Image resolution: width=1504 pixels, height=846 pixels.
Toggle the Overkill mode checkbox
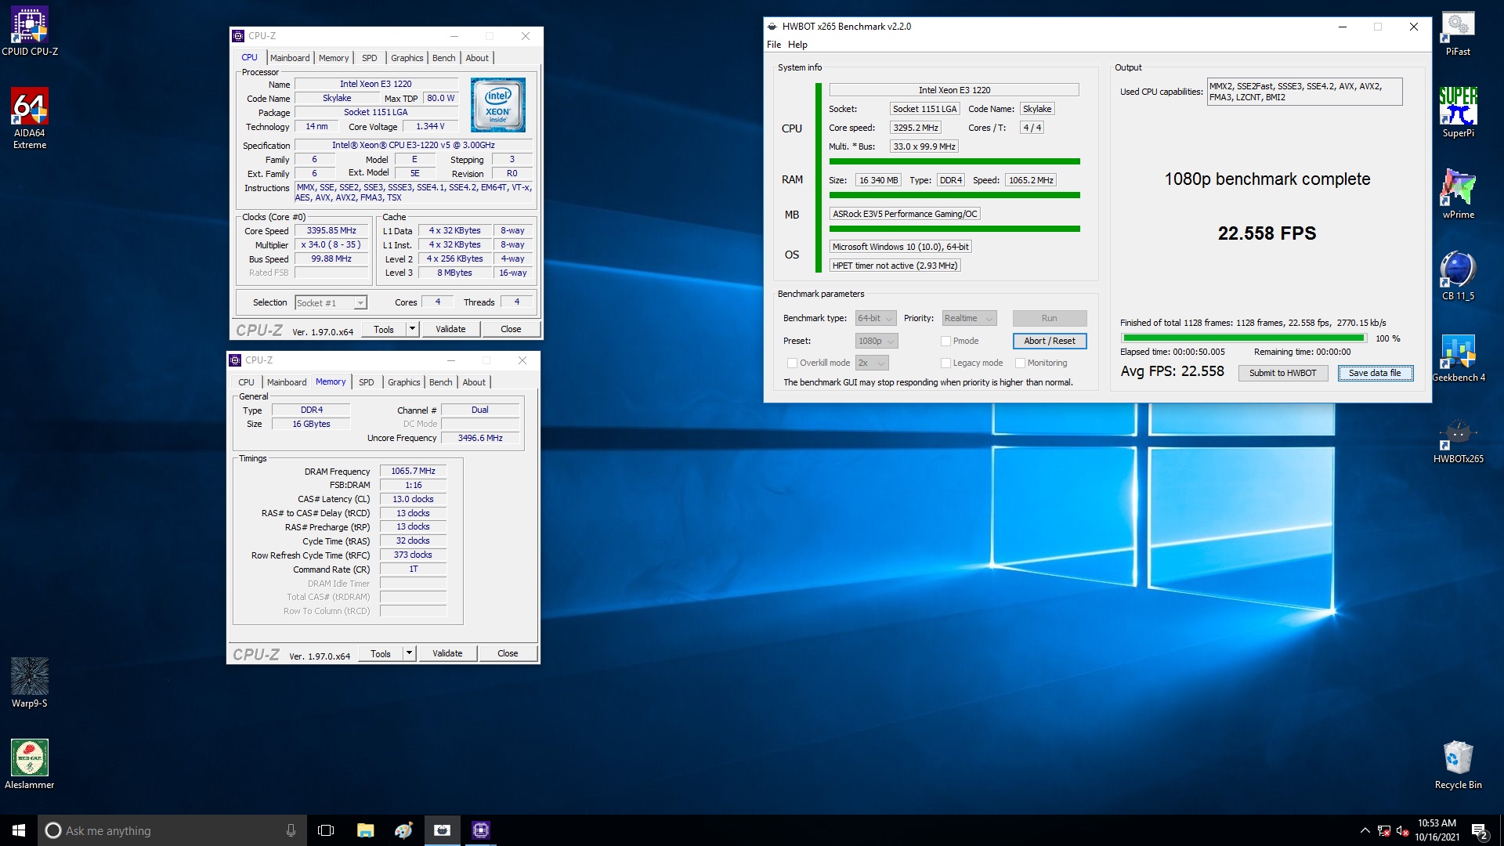coord(792,363)
